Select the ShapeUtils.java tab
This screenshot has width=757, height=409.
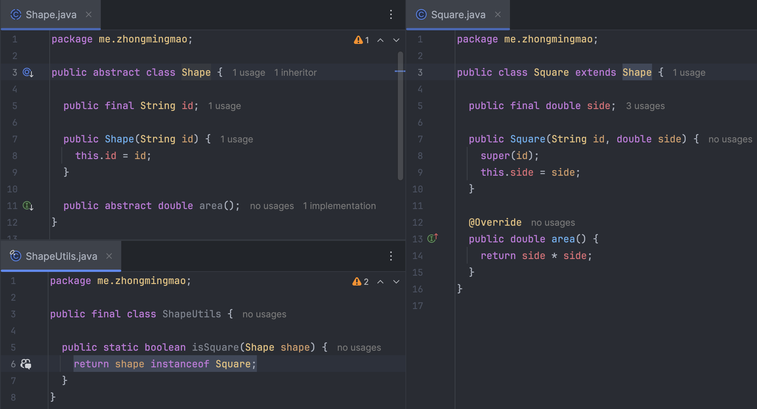[x=61, y=256]
